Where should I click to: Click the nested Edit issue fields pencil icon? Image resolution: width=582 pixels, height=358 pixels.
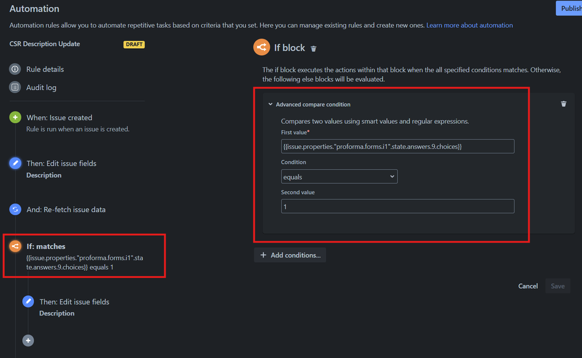point(28,302)
